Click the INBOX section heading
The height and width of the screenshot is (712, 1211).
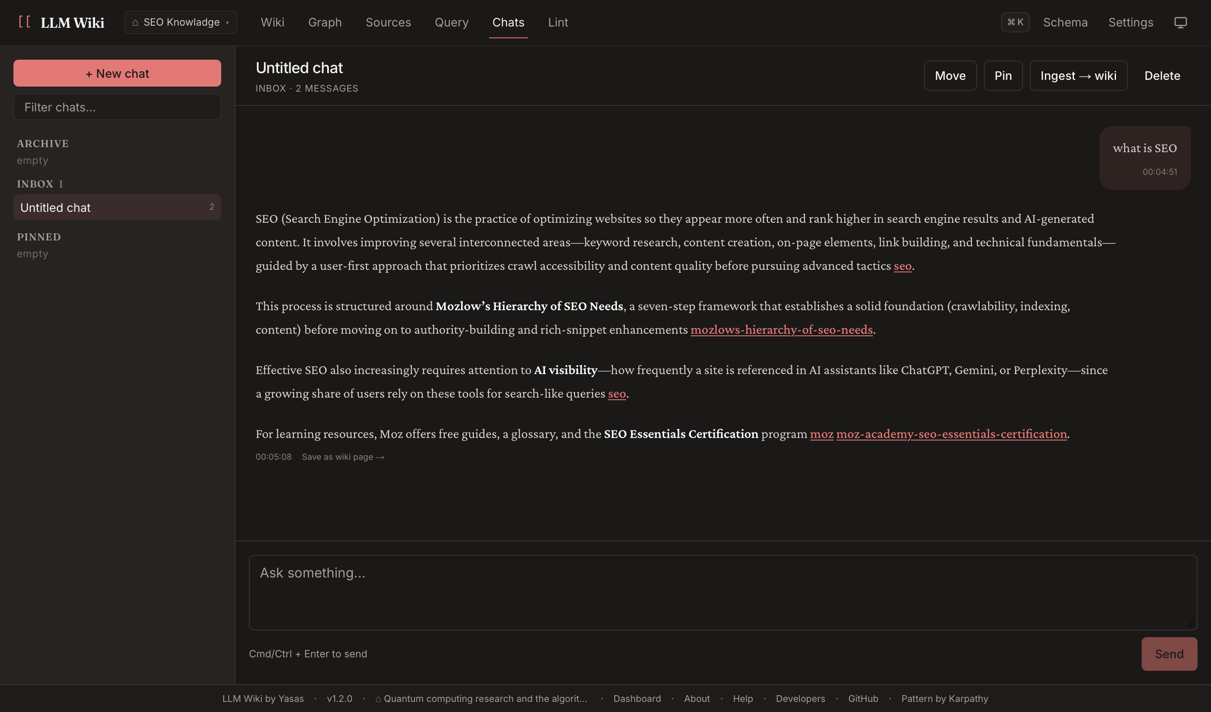pos(35,184)
